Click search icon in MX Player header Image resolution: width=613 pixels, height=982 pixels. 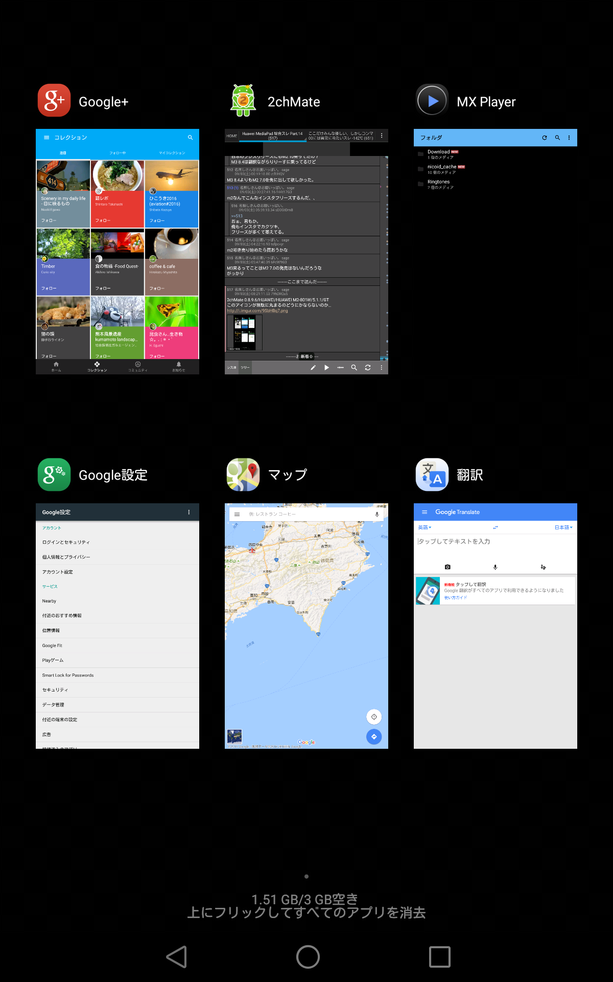(557, 138)
